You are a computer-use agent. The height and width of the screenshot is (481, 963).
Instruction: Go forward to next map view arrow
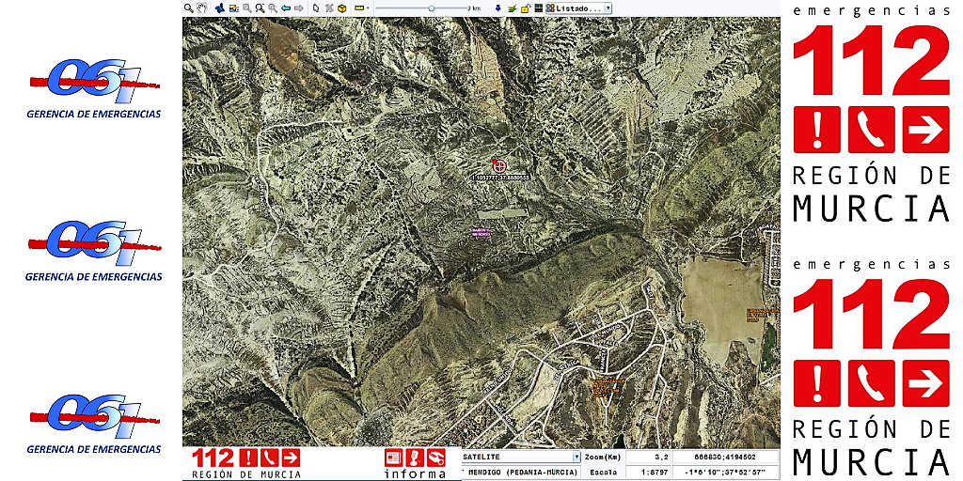tap(299, 8)
